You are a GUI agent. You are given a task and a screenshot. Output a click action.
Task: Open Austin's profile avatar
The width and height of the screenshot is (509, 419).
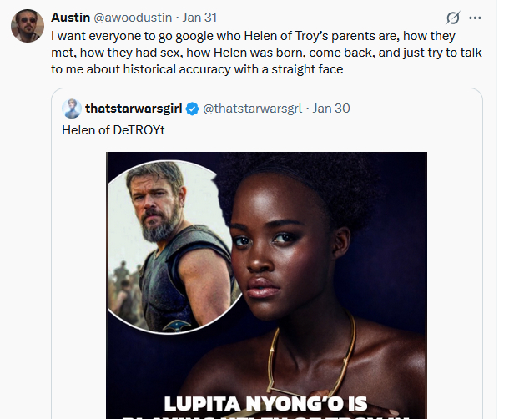pyautogui.click(x=27, y=26)
